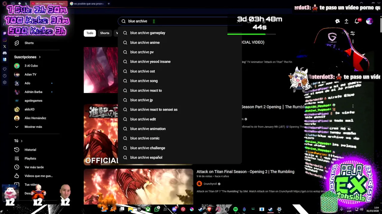Open a new browser tab with plus
382x214 pixels.
pyautogui.click(x=109, y=4)
